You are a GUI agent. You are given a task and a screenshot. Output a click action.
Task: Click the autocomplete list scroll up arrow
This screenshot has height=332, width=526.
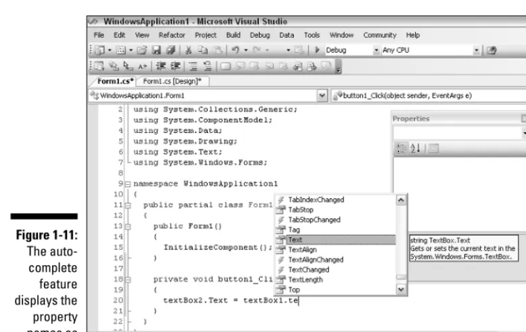point(401,200)
